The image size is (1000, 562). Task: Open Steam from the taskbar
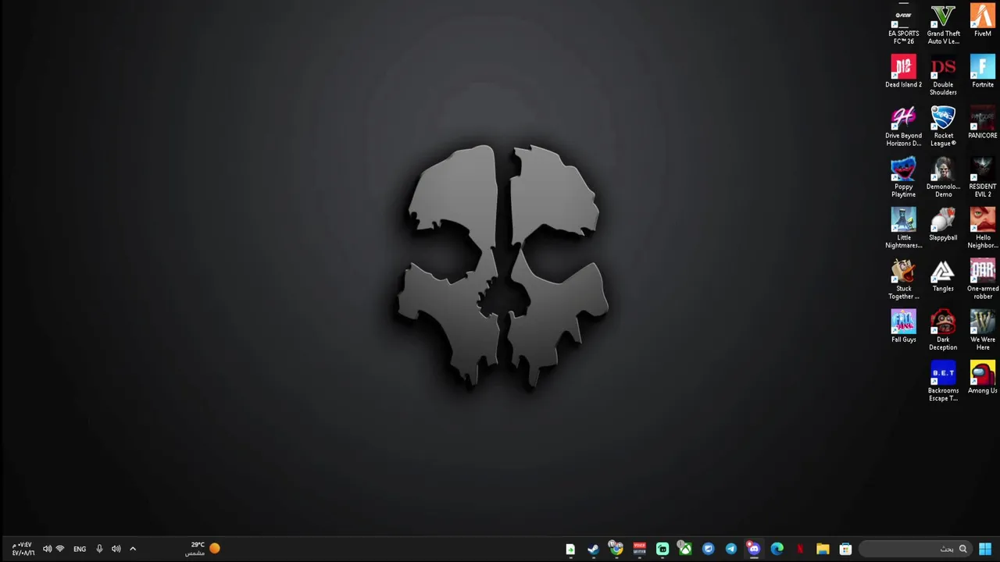(594, 549)
